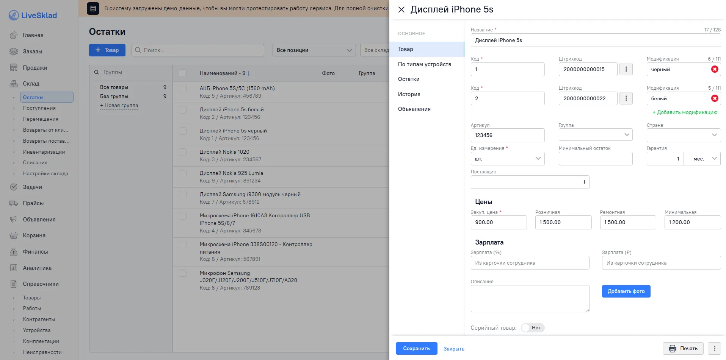The height and width of the screenshot is (360, 726).
Task: Click the demo-data database icon in banner
Action: (93, 8)
